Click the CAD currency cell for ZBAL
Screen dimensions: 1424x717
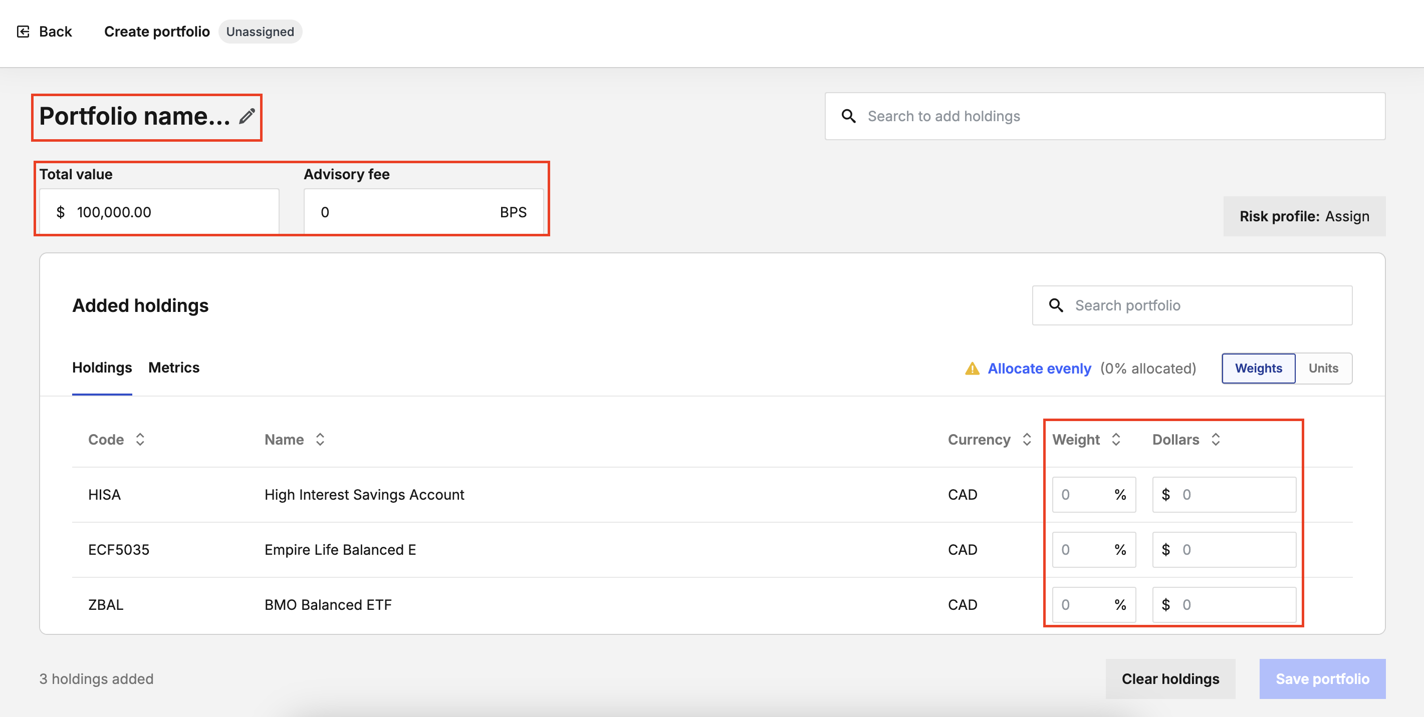963,605
